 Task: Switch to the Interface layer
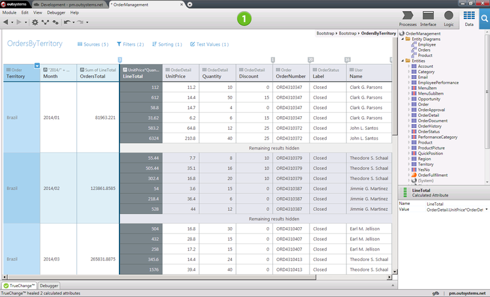pos(429,18)
